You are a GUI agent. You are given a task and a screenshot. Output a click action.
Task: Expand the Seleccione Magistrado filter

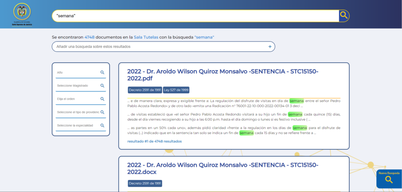tap(77, 85)
